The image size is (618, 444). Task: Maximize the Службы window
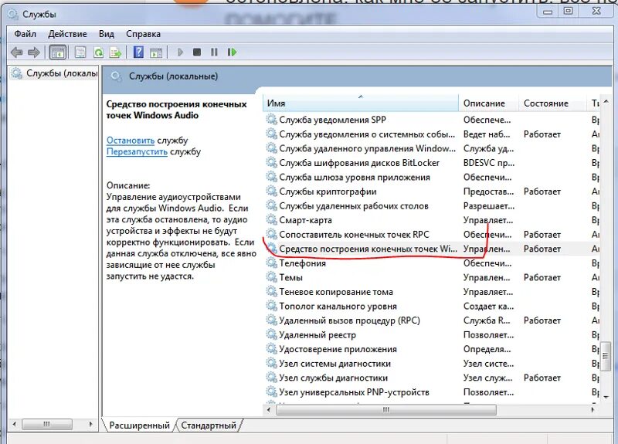568,11
